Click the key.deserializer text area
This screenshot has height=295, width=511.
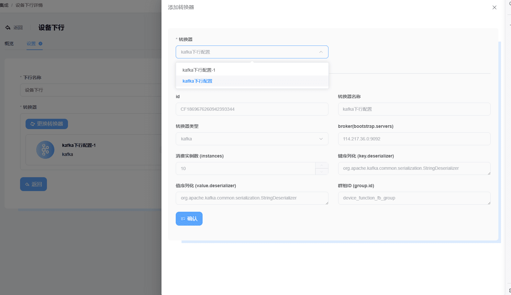[414, 168]
